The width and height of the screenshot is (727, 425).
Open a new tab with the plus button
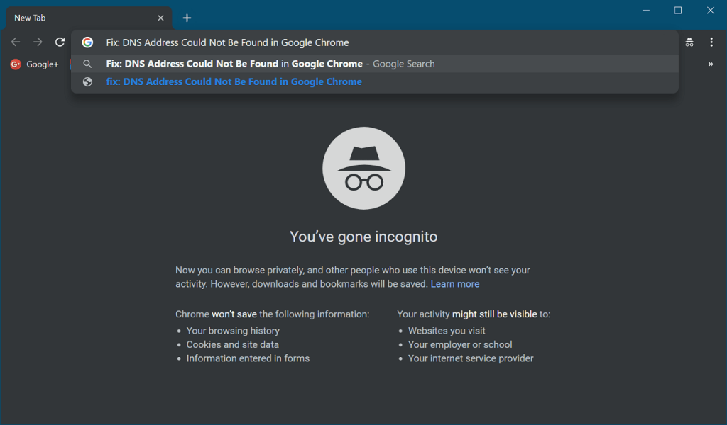[187, 18]
